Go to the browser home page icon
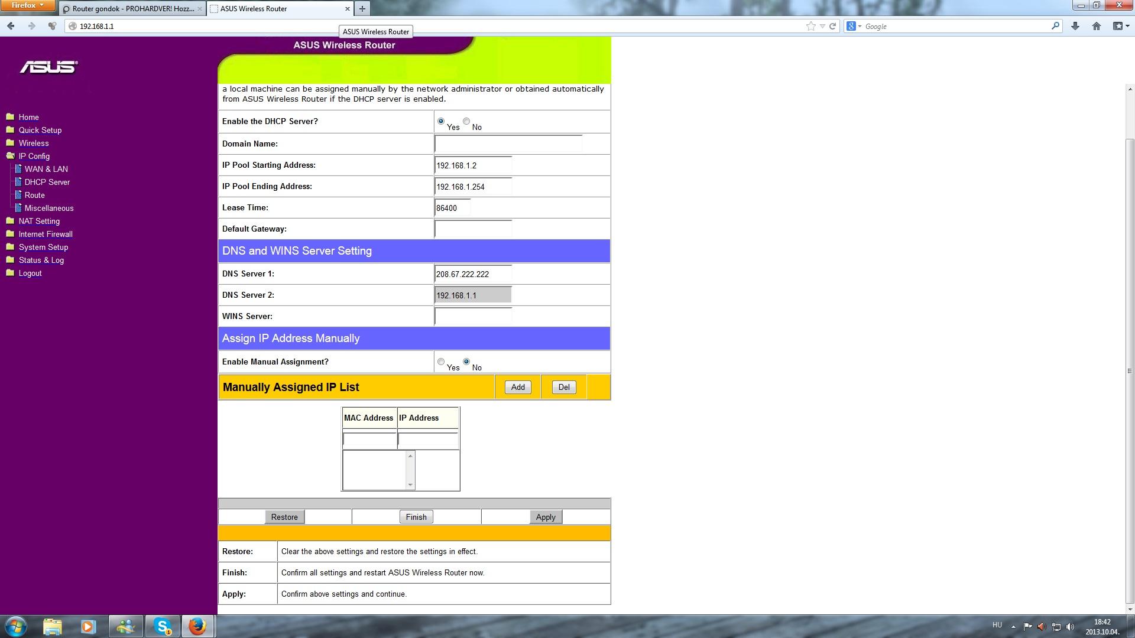This screenshot has width=1135, height=638. [1097, 26]
